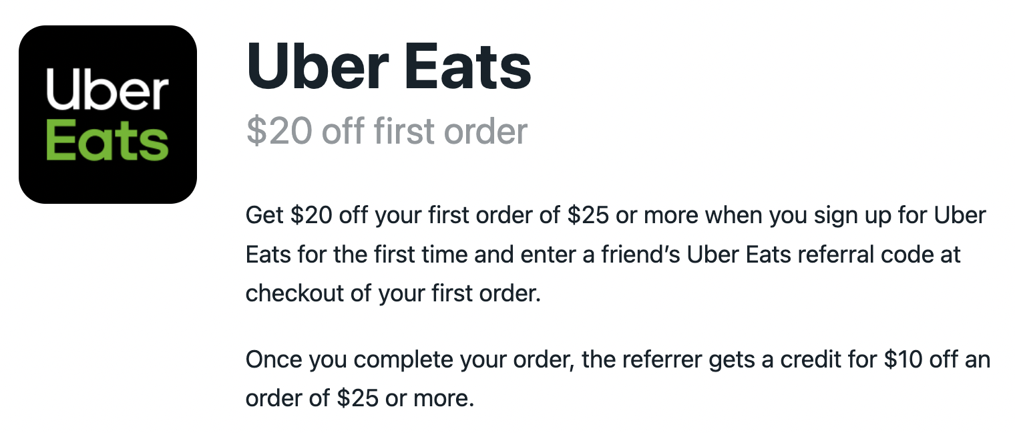Click the green "Eats" word in the logo
Screen dimensions: 1015x433
pos(108,140)
